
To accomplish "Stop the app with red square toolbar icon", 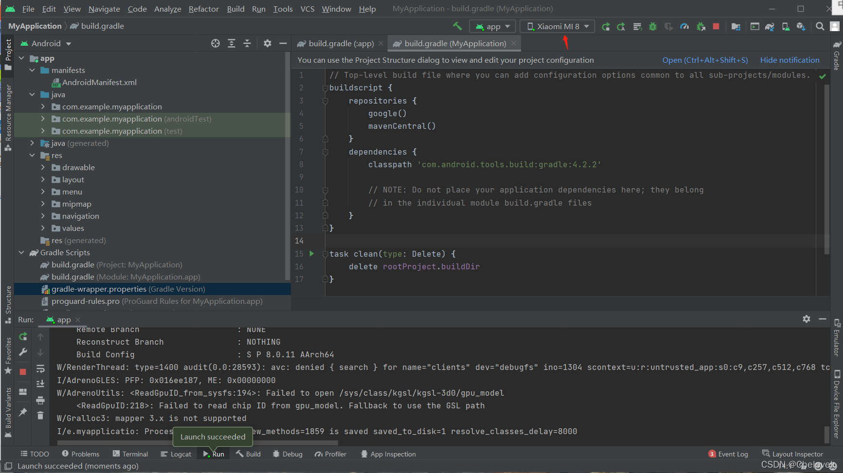I will coord(716,26).
